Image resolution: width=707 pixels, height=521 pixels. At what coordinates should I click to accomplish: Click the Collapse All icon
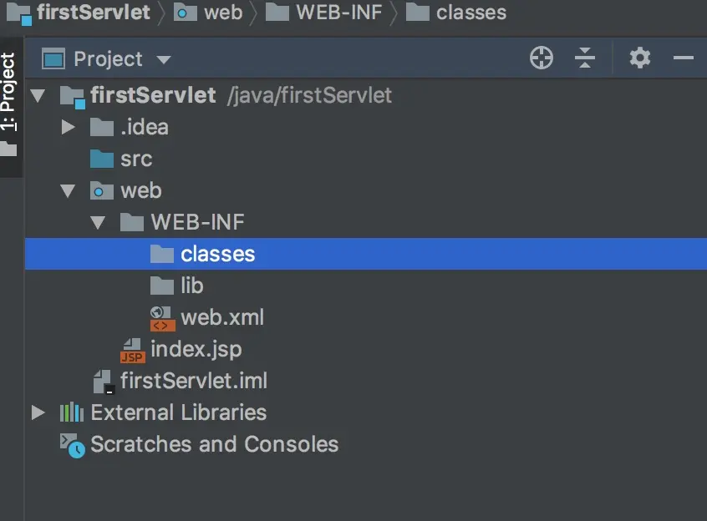tap(585, 58)
